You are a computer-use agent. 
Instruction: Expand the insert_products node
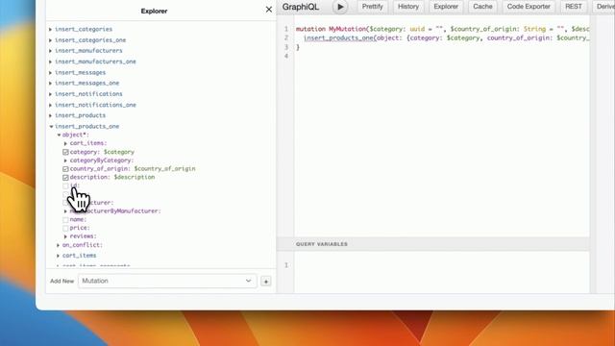(51, 115)
